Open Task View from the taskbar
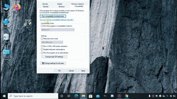 tap(69, 96)
